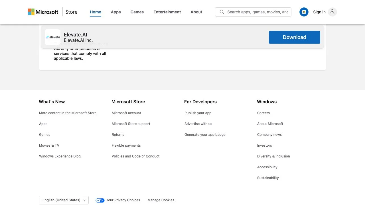Click Generate your app badge
This screenshot has height=205, width=365.
coord(205,135)
